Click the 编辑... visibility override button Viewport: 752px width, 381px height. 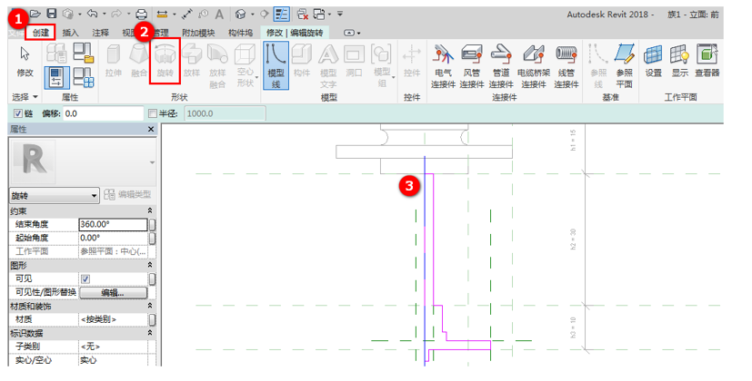113,292
